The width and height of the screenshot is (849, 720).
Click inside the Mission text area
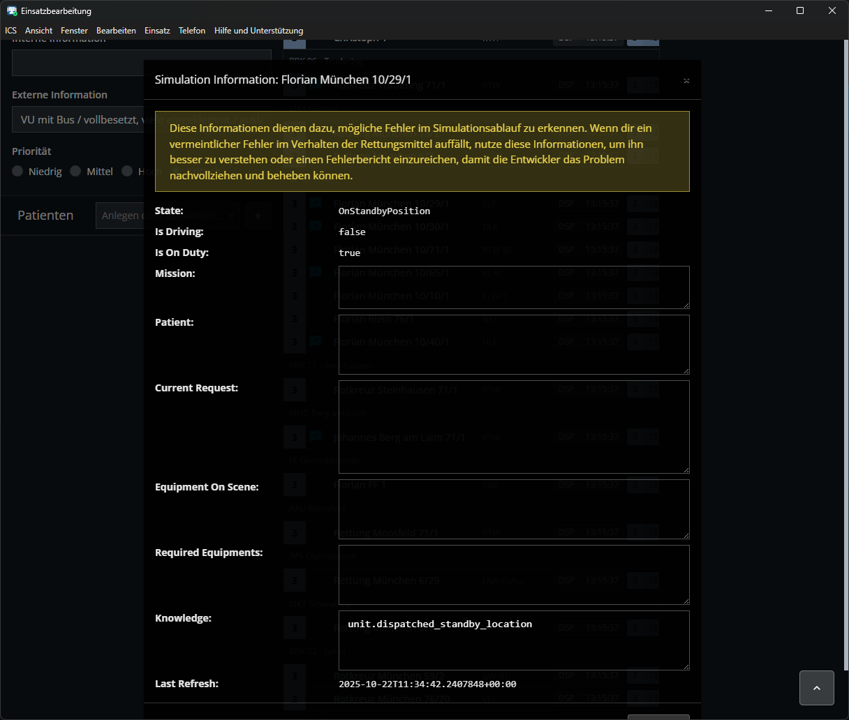pos(513,287)
